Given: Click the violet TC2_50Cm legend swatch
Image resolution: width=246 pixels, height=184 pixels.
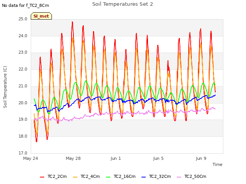Looking at the screenshot, I should pos(179,177).
